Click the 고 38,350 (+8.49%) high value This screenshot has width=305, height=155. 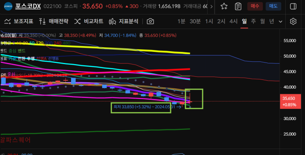[77, 35]
